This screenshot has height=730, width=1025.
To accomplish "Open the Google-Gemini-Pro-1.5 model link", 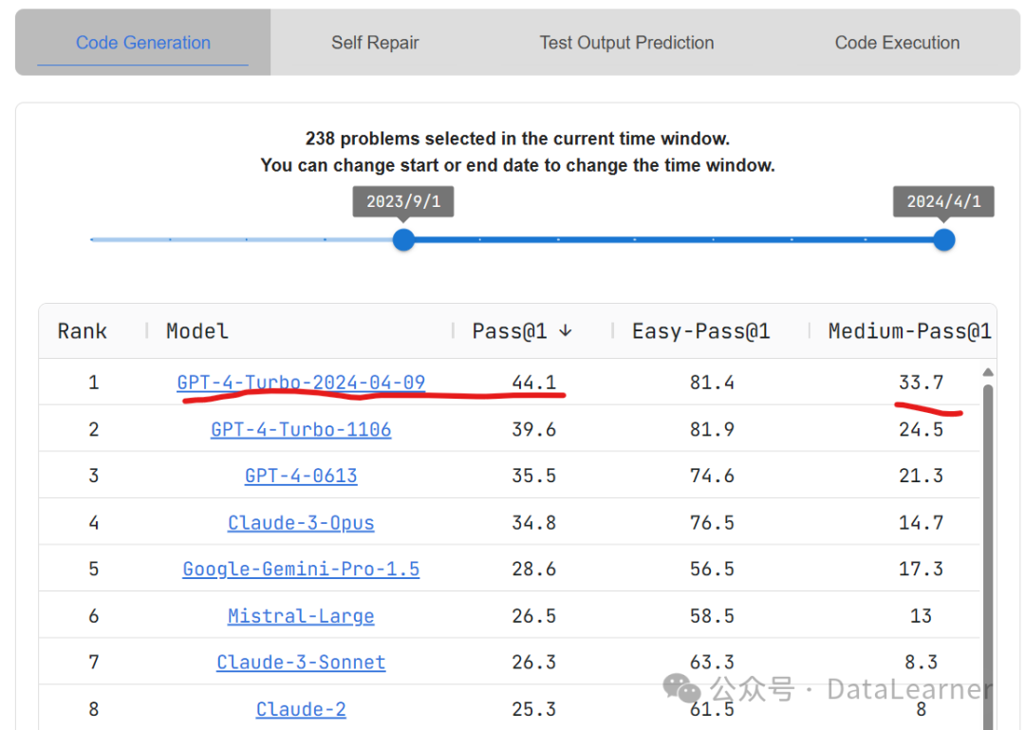I will tap(301, 569).
